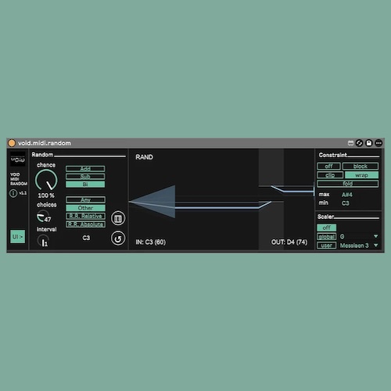The width and height of the screenshot is (391, 391).
Task: Click the circular reset arrow icon
Action: 118,239
